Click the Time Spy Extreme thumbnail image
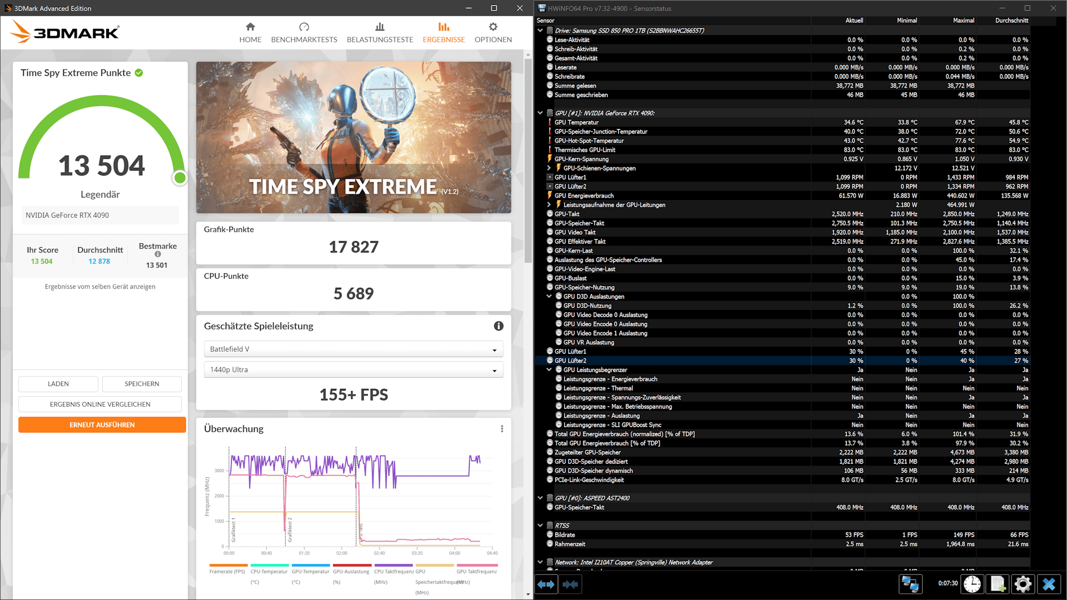The image size is (1067, 600). 353,137
